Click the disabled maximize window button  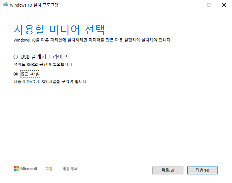209,5
